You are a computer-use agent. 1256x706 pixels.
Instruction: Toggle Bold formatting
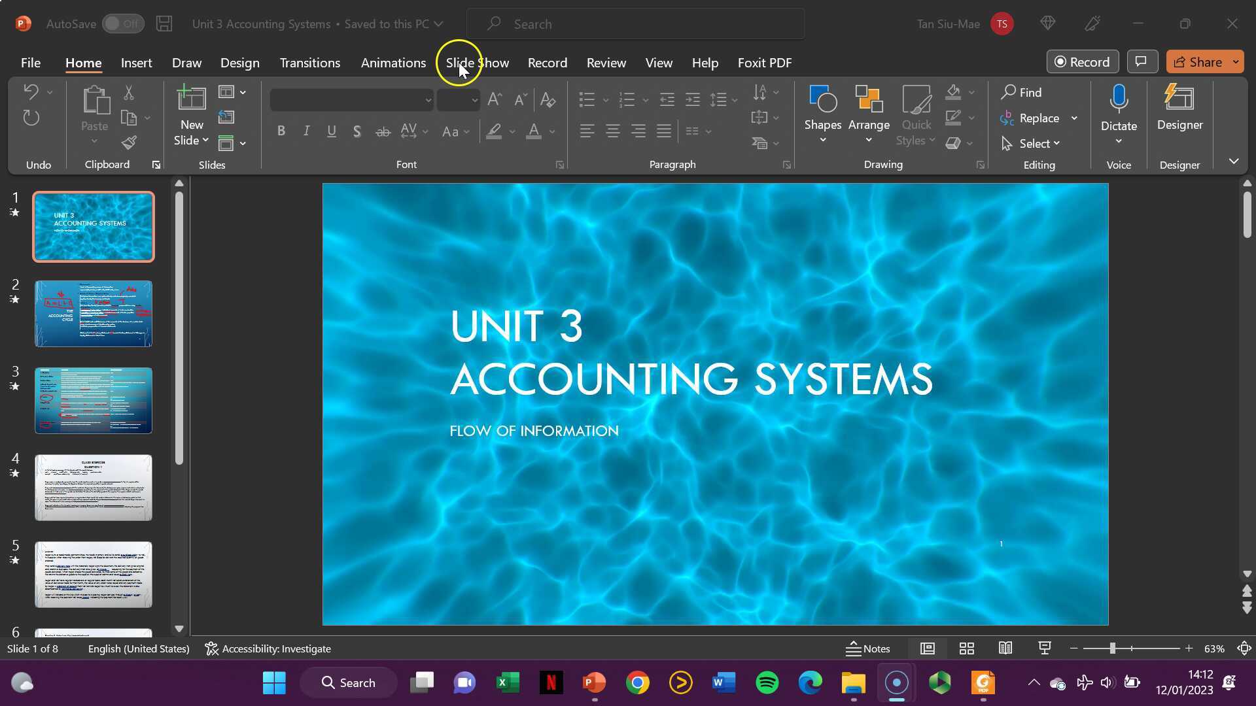(x=281, y=131)
